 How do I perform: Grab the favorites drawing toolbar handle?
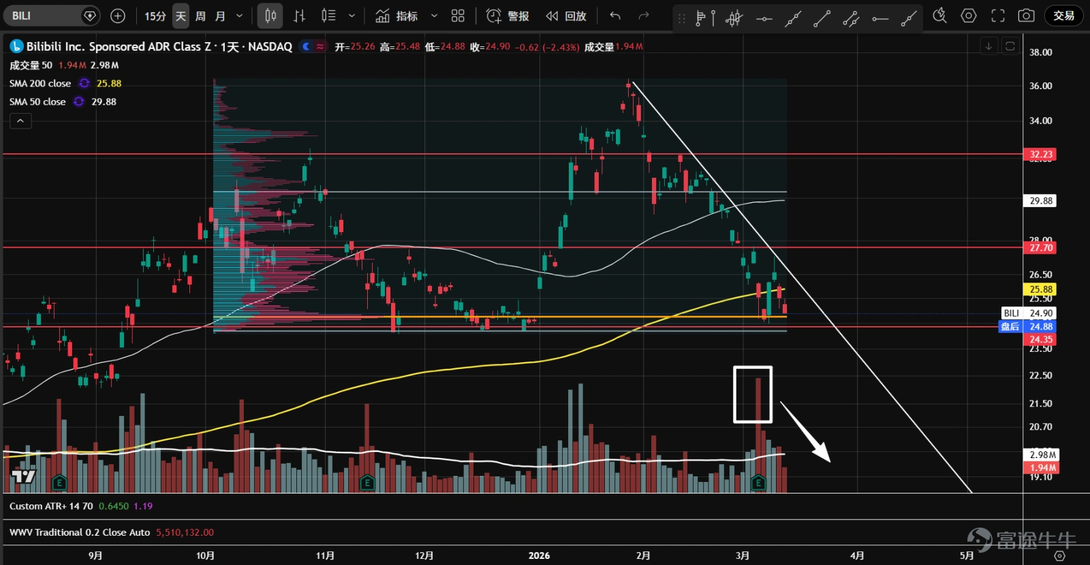(x=681, y=18)
